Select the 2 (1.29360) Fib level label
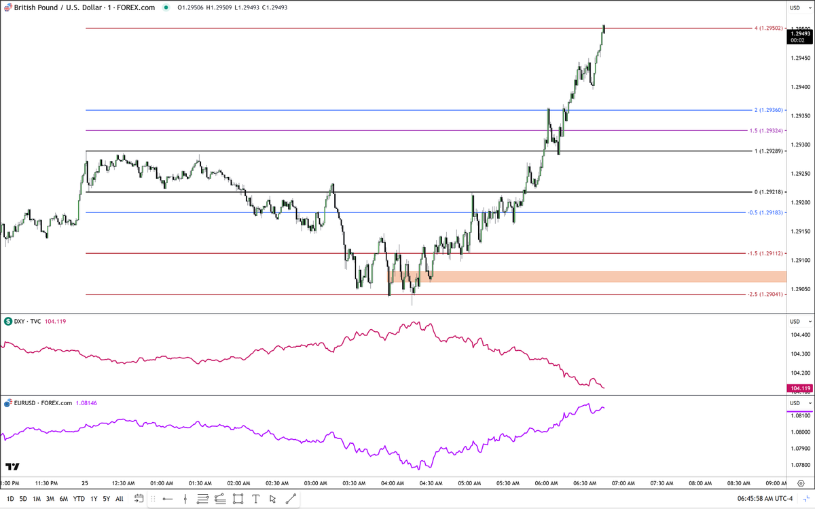The image size is (815, 509). tap(769, 110)
